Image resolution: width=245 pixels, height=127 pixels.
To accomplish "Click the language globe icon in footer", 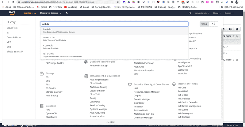I will (x=22, y=125).
